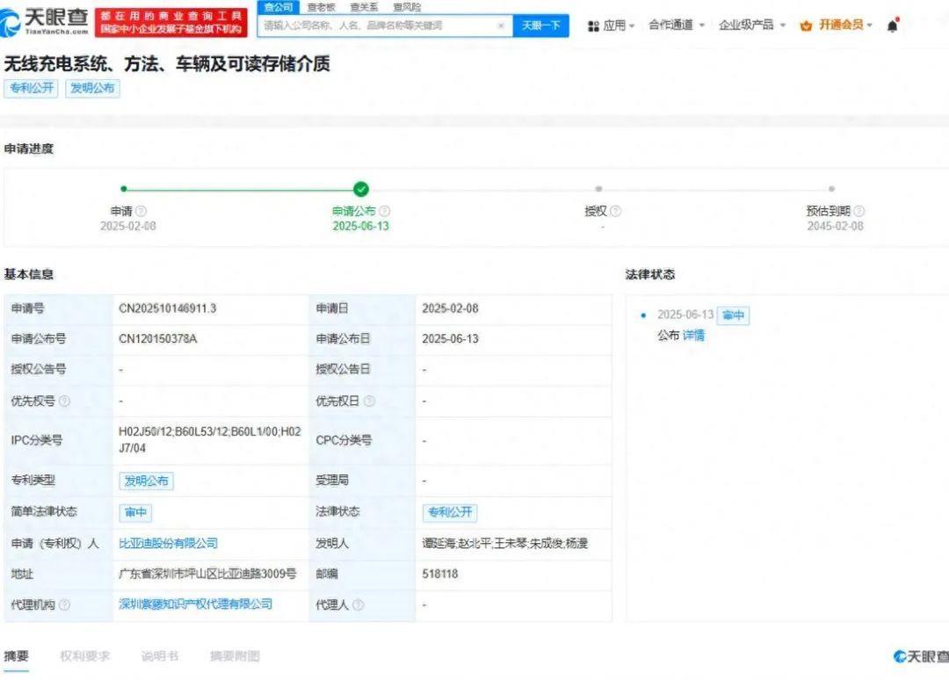Select the 查关系 search tab

[364, 7]
